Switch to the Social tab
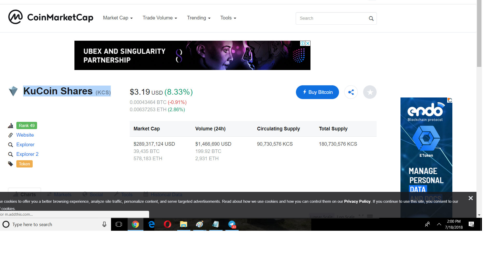Viewport: 498px width, 280px height. [x=93, y=194]
